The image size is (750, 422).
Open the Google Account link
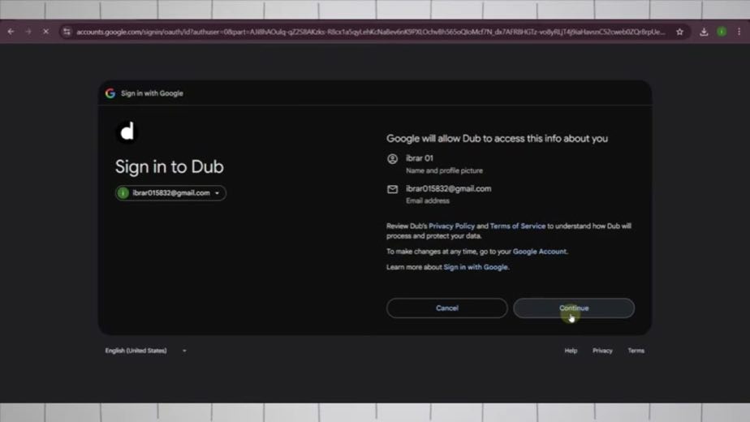540,252
